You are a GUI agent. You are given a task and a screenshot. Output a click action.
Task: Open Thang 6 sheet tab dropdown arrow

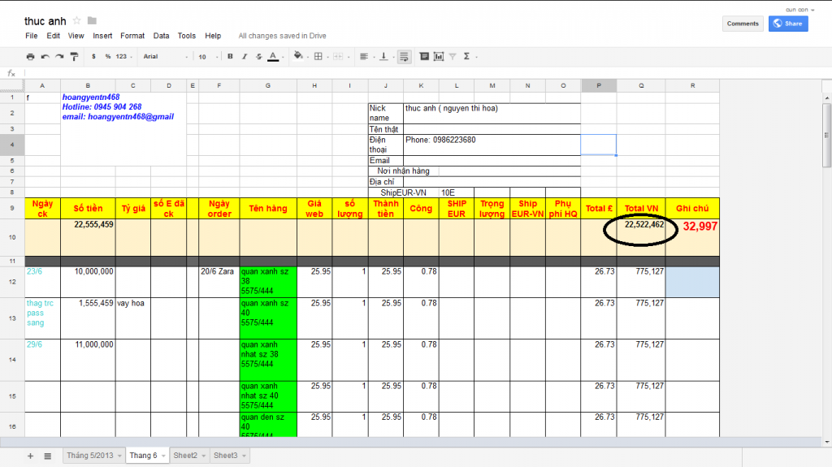(x=162, y=456)
